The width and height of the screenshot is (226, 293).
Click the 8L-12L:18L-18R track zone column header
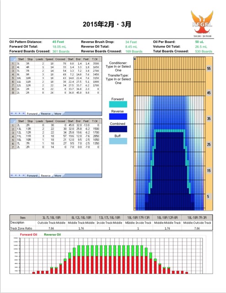pos(81,217)
